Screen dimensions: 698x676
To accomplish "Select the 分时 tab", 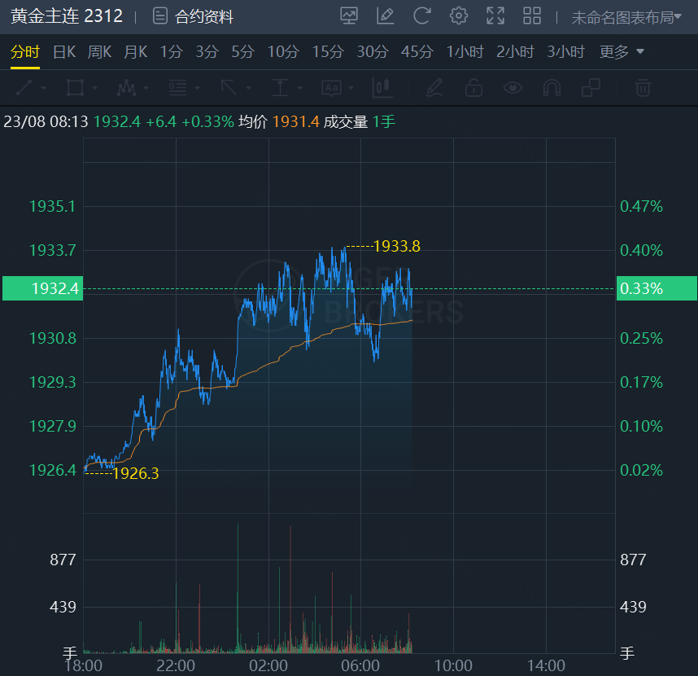I will 25,51.
